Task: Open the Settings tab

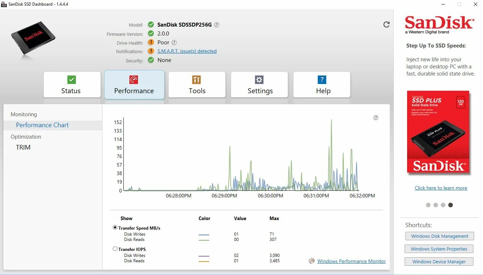Action: [259, 85]
